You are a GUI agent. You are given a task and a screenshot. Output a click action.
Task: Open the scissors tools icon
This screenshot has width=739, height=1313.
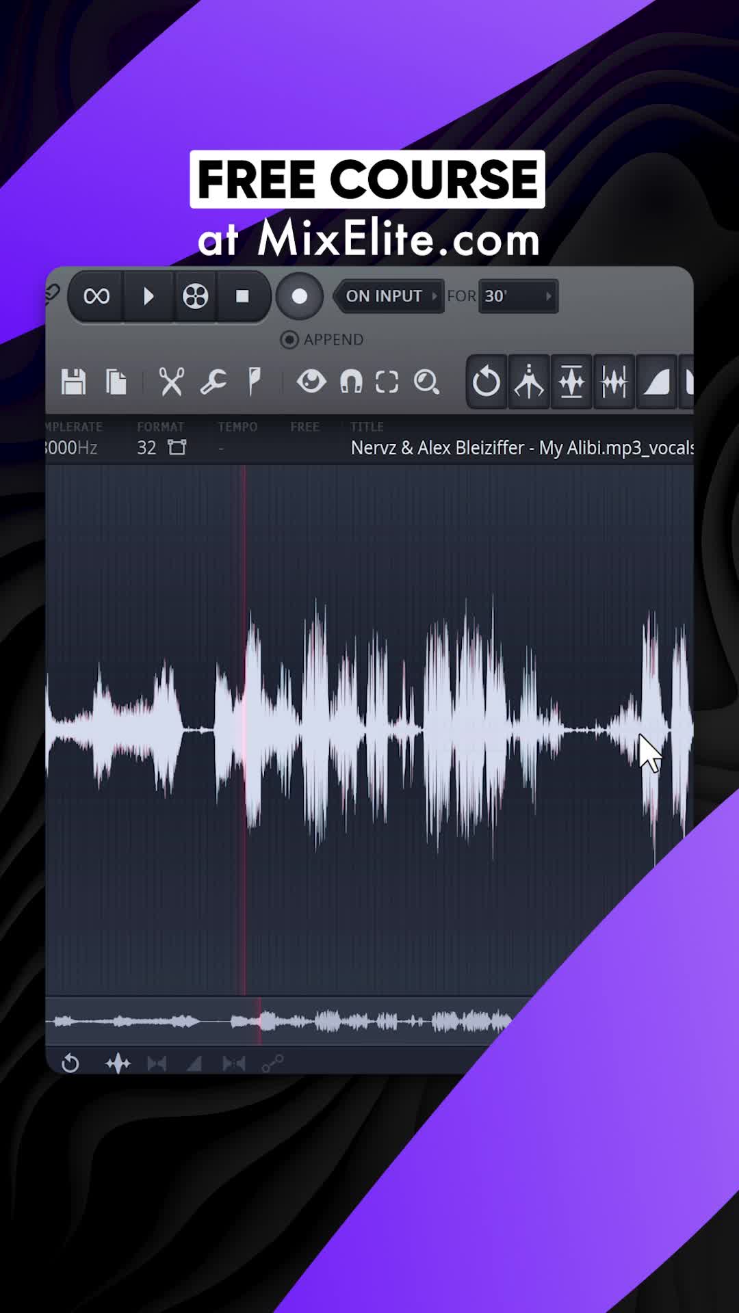(x=171, y=382)
